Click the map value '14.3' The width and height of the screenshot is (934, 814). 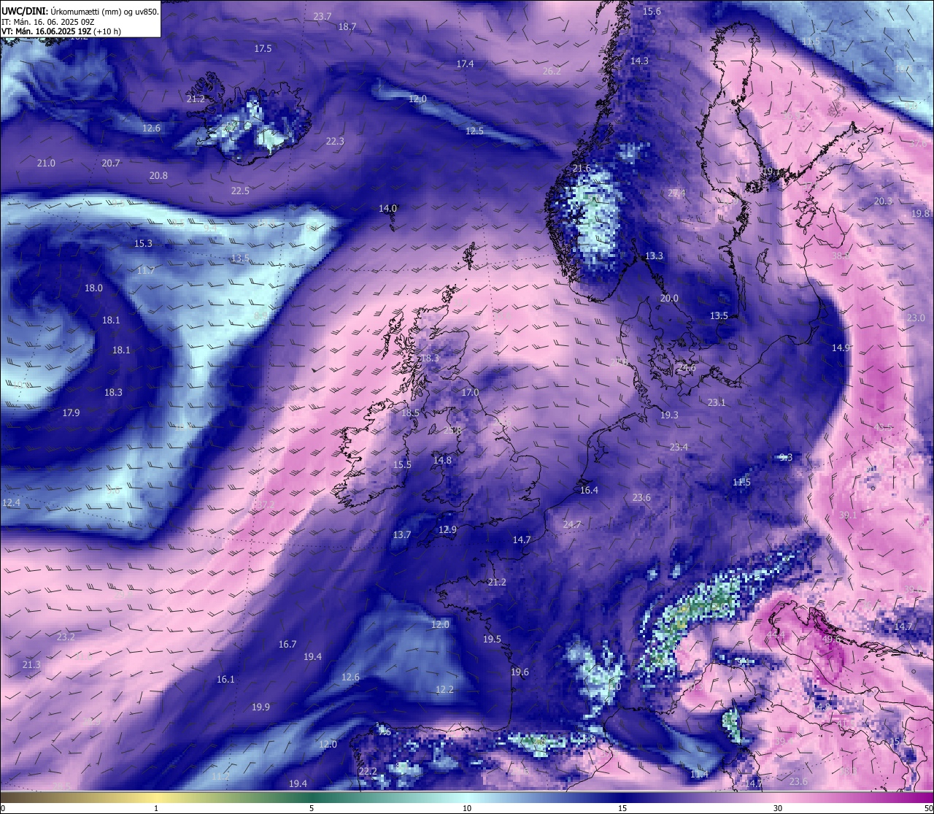click(x=639, y=61)
